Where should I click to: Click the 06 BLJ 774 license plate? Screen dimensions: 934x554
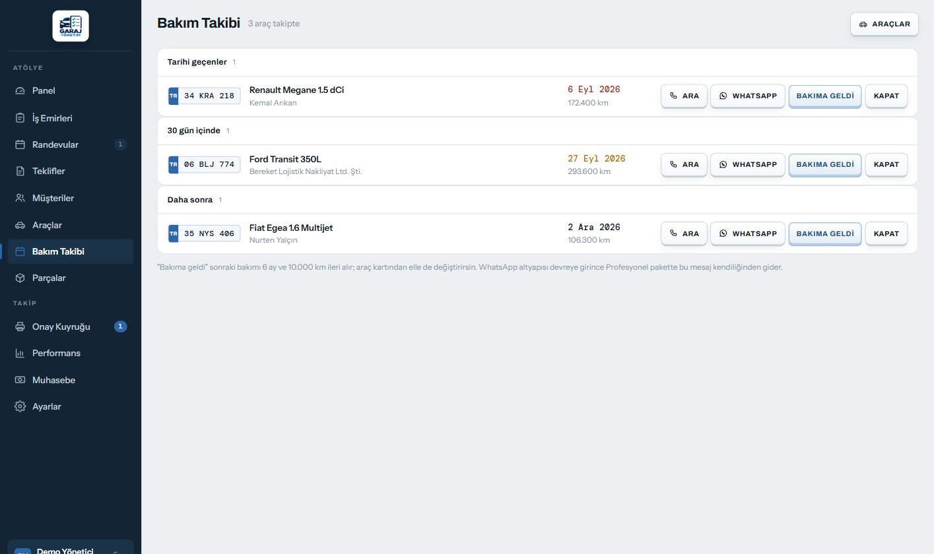click(x=205, y=164)
